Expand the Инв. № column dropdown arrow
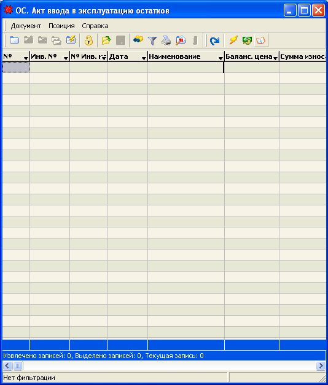This screenshot has height=385, width=328. tap(66, 58)
